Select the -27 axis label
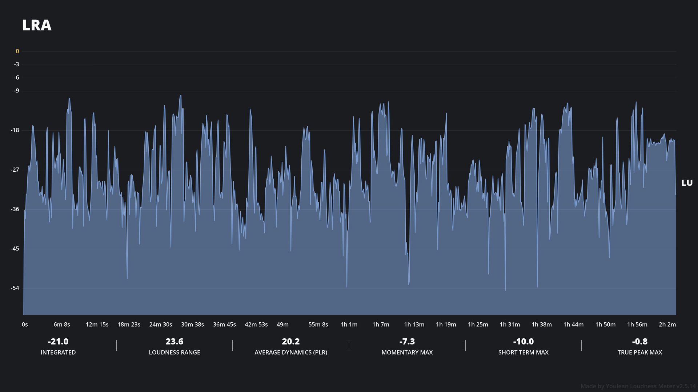Viewport: 698px width, 392px height. point(15,170)
